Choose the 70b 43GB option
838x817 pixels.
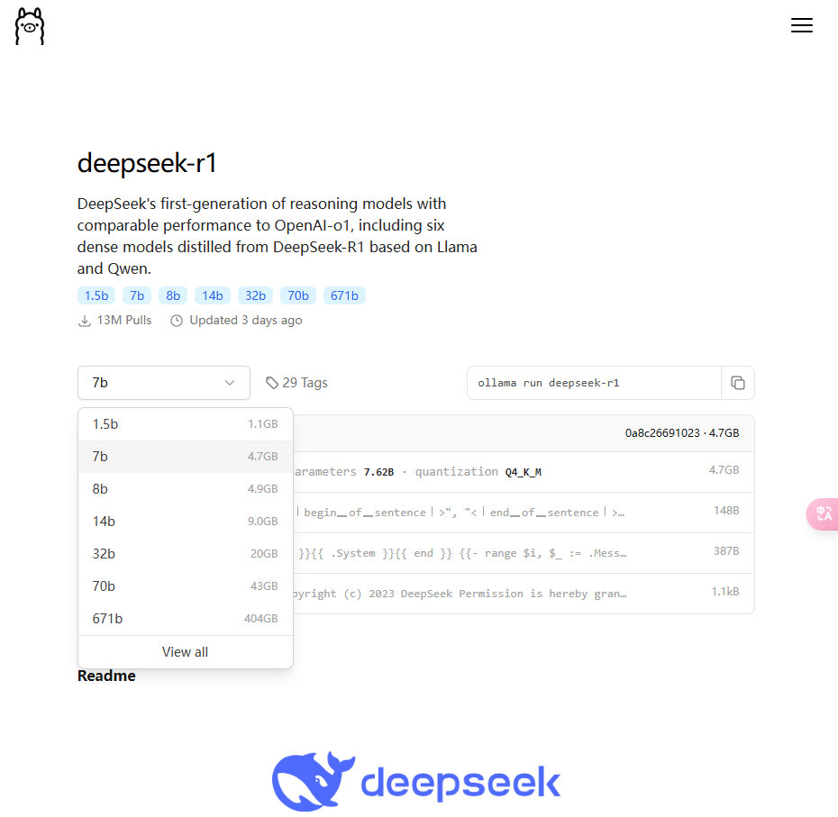pos(186,586)
